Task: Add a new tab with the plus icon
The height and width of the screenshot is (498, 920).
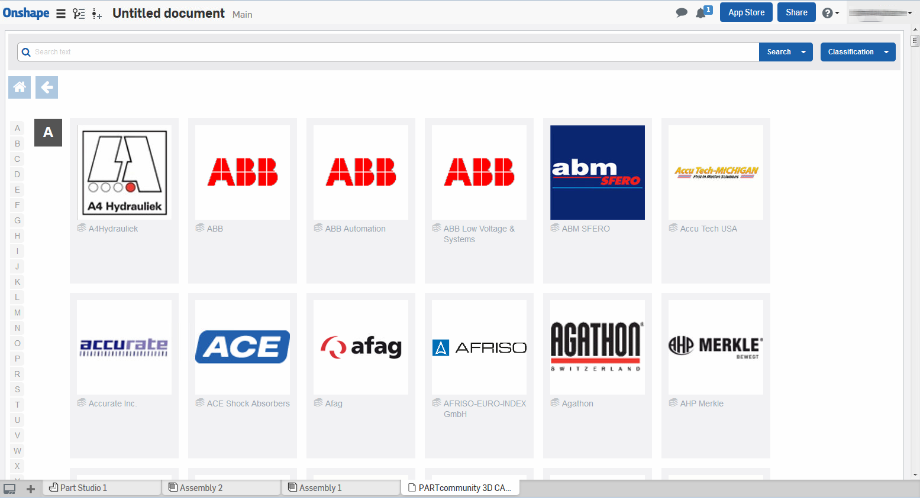Action: point(31,489)
